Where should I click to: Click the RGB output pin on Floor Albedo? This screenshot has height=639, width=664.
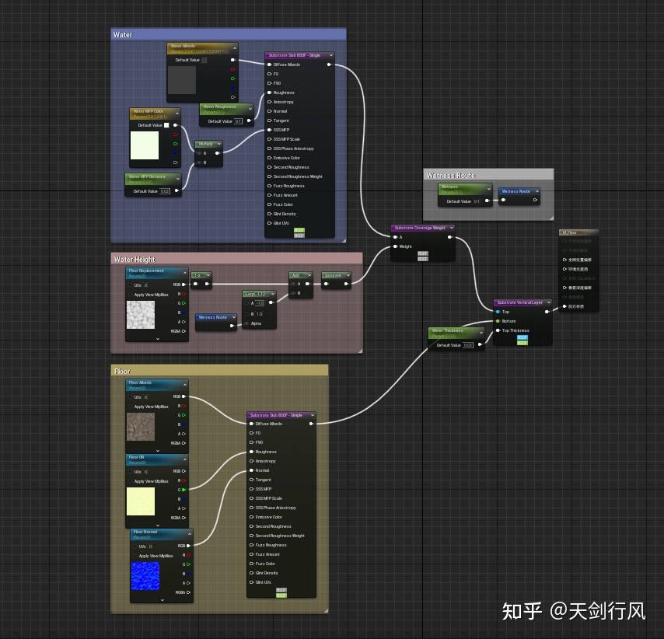(x=183, y=397)
